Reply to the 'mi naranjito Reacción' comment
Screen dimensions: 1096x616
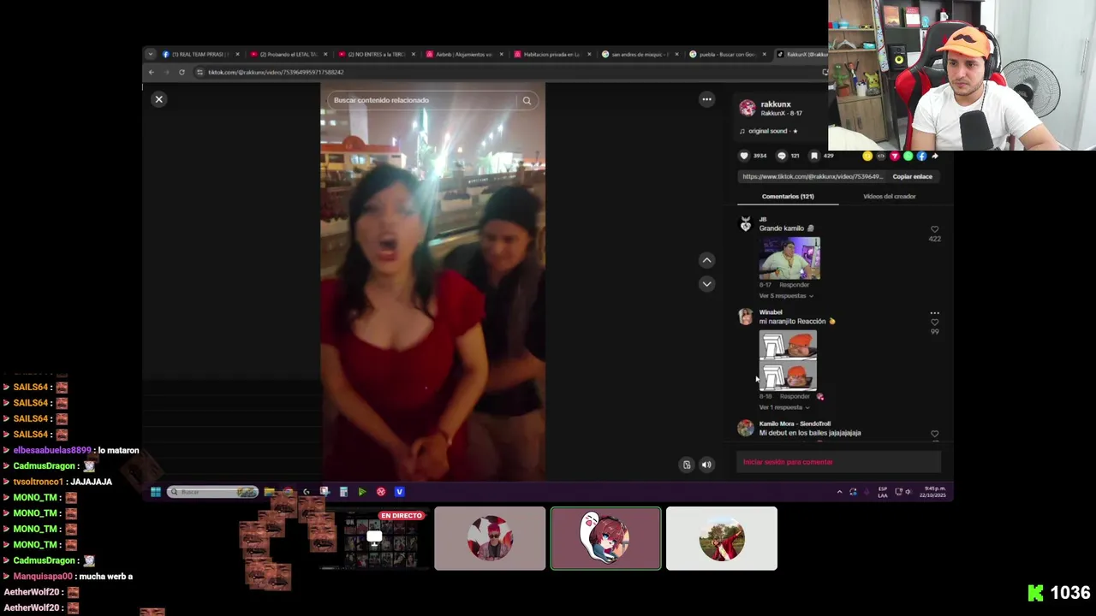(x=794, y=397)
